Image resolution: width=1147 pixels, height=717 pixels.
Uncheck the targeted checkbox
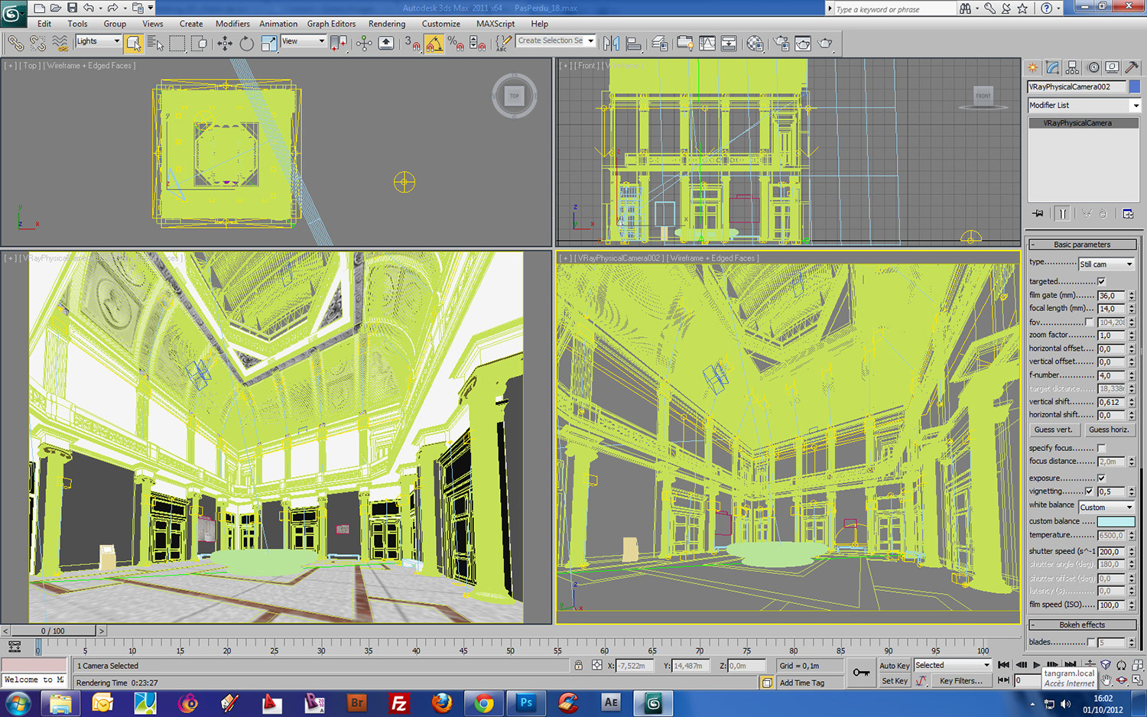click(x=1101, y=281)
